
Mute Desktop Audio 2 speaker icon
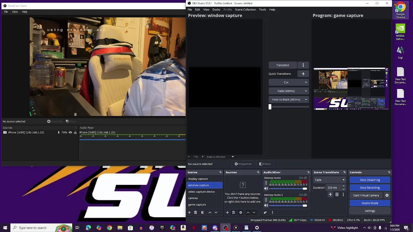(x=266, y=206)
